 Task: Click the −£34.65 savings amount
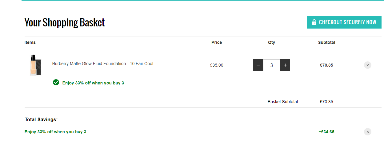tap(326, 132)
